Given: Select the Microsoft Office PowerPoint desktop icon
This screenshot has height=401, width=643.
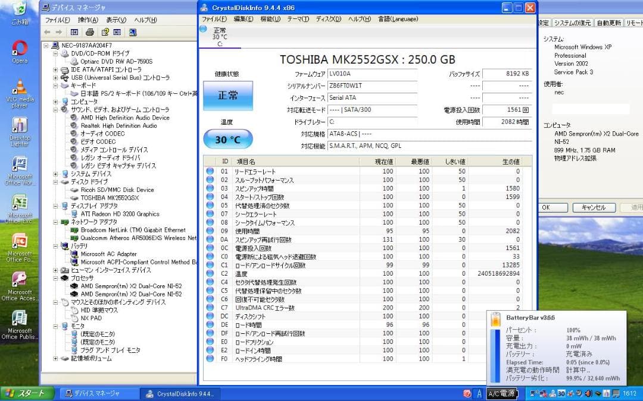Looking at the screenshot, I should pos(19,248).
